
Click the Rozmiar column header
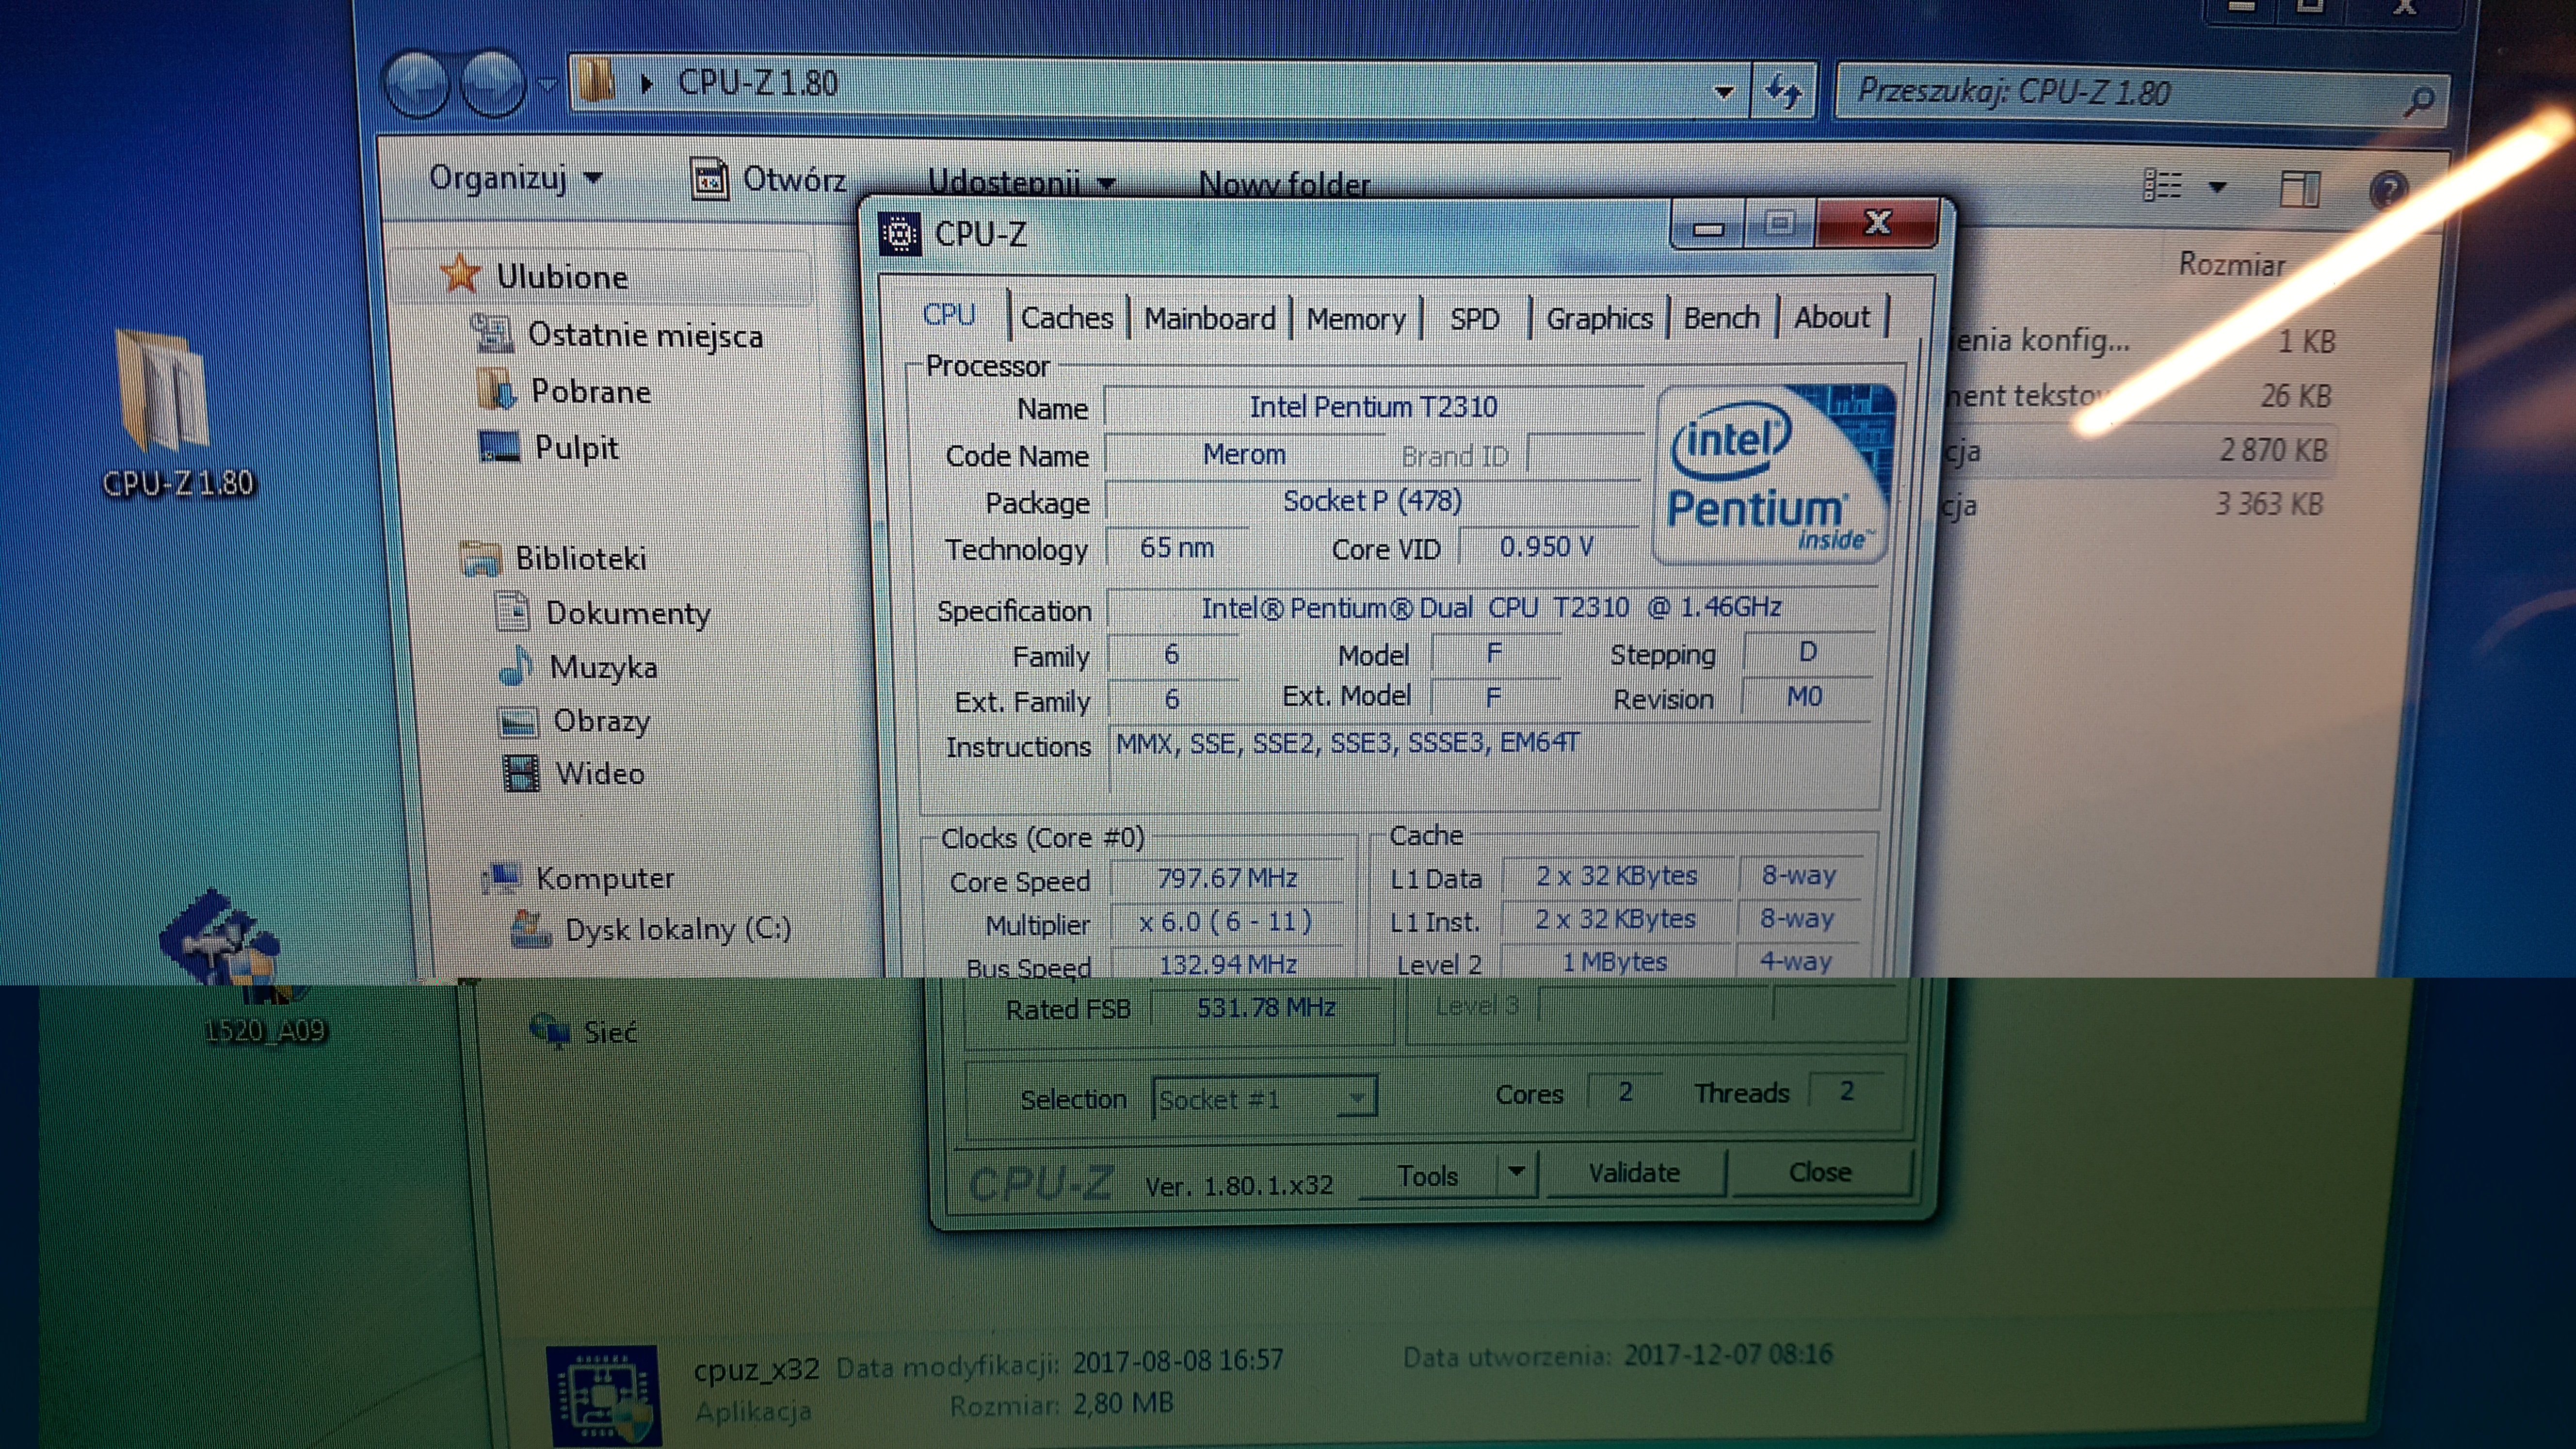point(2232,264)
